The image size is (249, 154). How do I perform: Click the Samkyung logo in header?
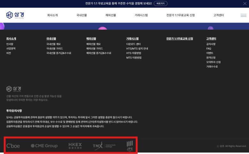pos(15,15)
